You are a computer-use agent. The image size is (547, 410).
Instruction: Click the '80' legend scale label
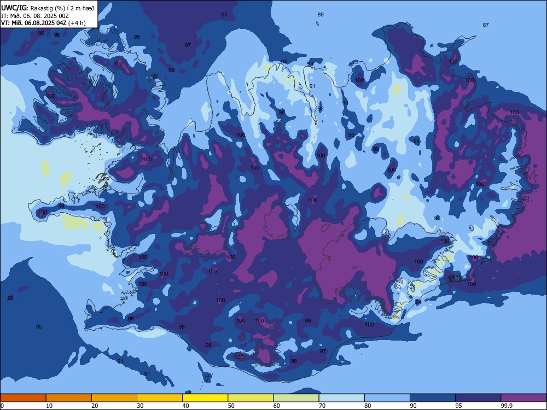tap(368, 406)
